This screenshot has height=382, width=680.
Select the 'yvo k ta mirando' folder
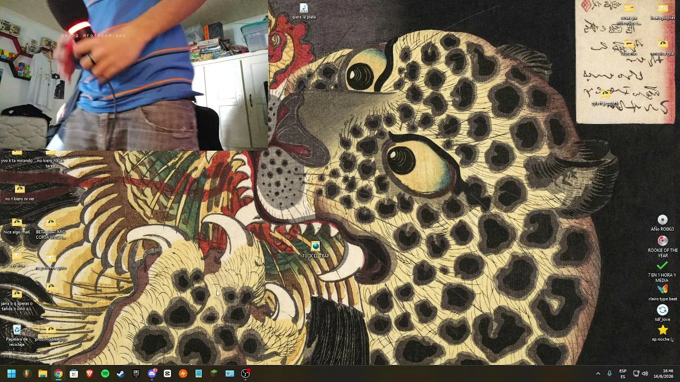16,157
